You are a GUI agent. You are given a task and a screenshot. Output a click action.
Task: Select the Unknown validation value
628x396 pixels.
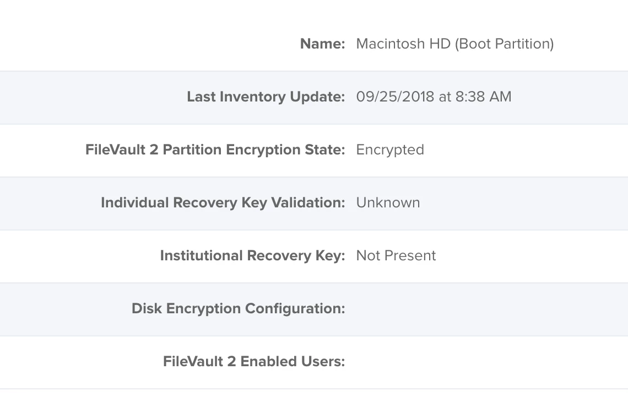coord(388,202)
